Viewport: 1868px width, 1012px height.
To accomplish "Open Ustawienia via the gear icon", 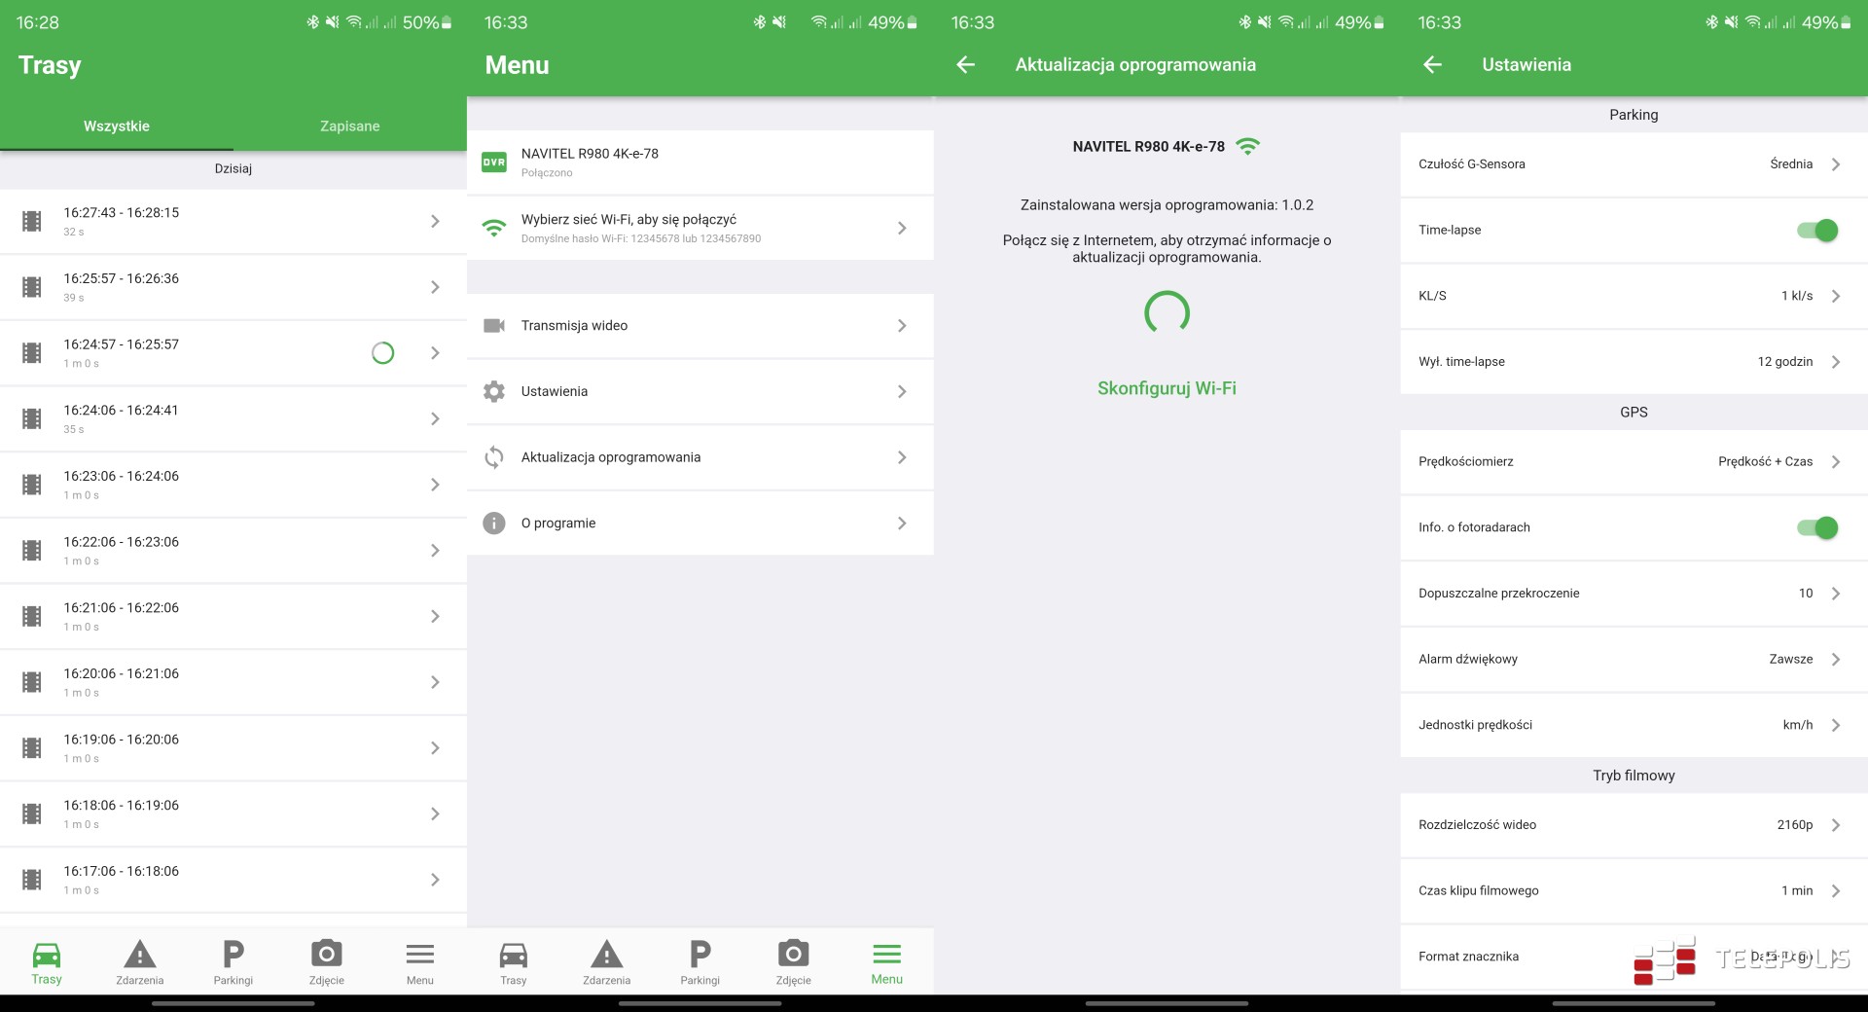I will pyautogui.click(x=494, y=391).
